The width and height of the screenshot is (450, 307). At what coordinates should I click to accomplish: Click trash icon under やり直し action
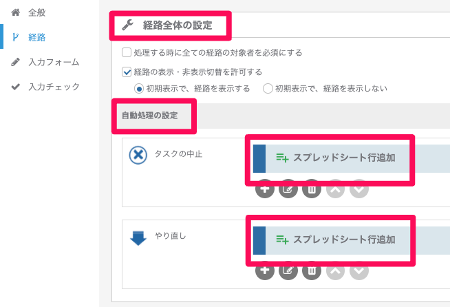coord(312,271)
